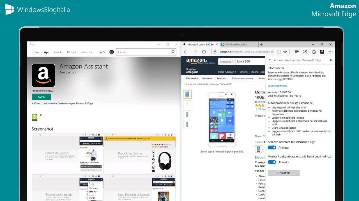Image resolution: width=359 pixels, height=201 pixels.
Task: Select second Lumia product thumbnail
Action: point(187,104)
